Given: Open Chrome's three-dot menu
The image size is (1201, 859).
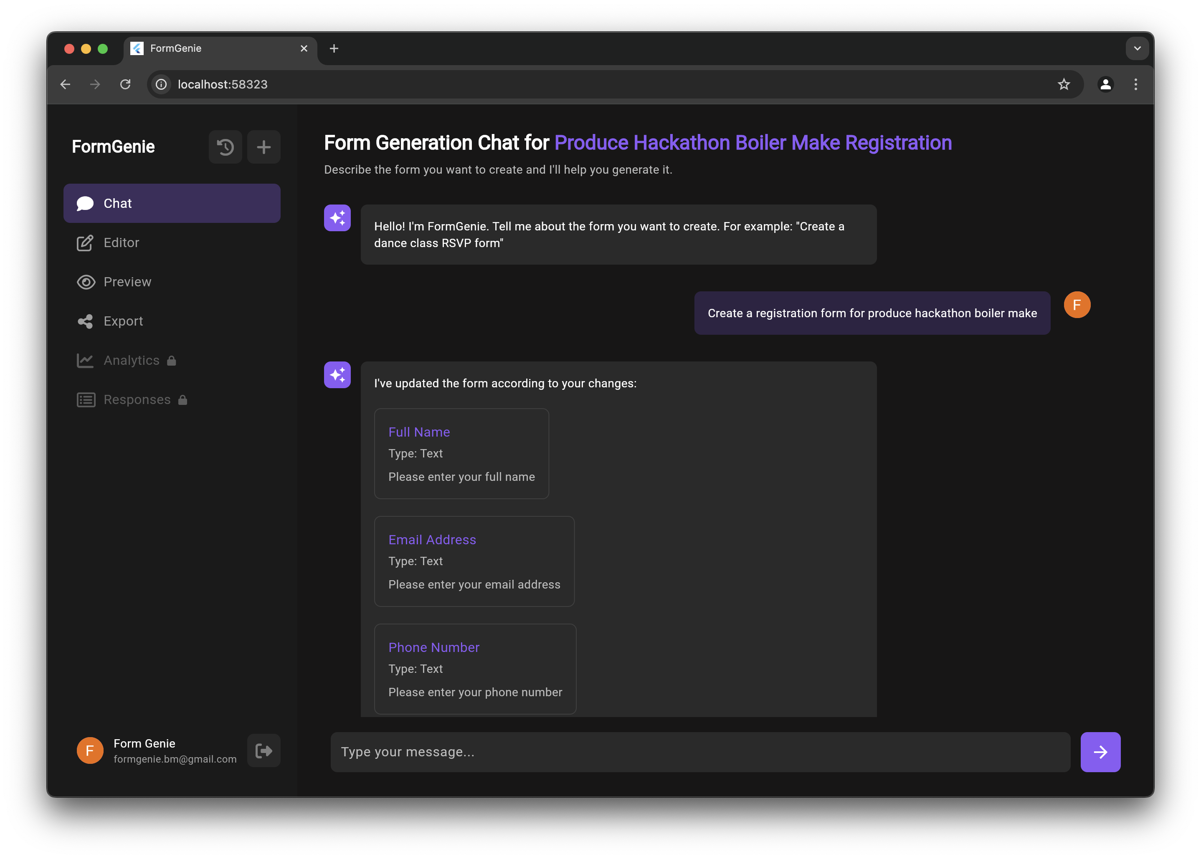Looking at the screenshot, I should 1135,84.
